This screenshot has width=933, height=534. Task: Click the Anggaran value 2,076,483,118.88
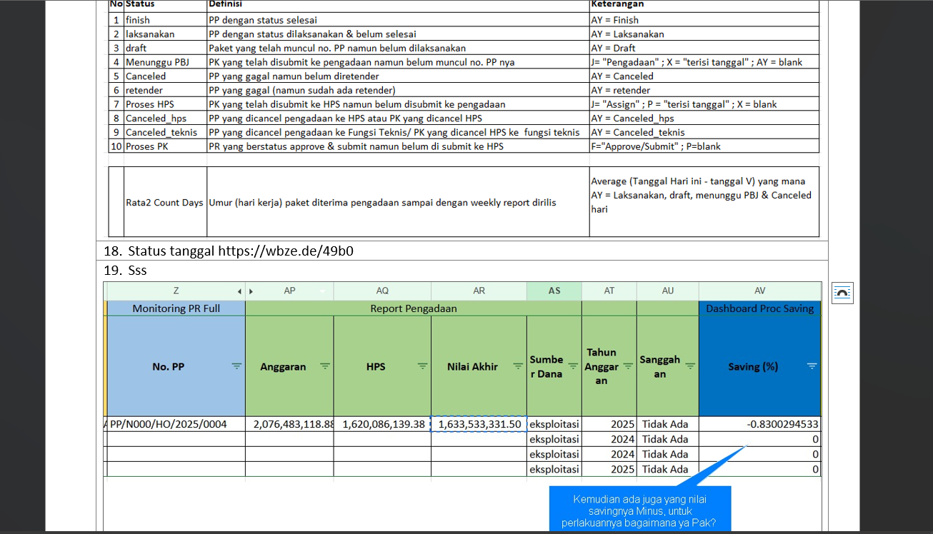(289, 424)
